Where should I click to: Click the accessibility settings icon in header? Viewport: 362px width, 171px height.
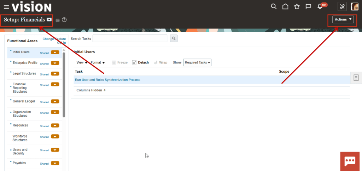[x=342, y=7]
